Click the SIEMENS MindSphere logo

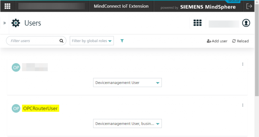[208, 7]
